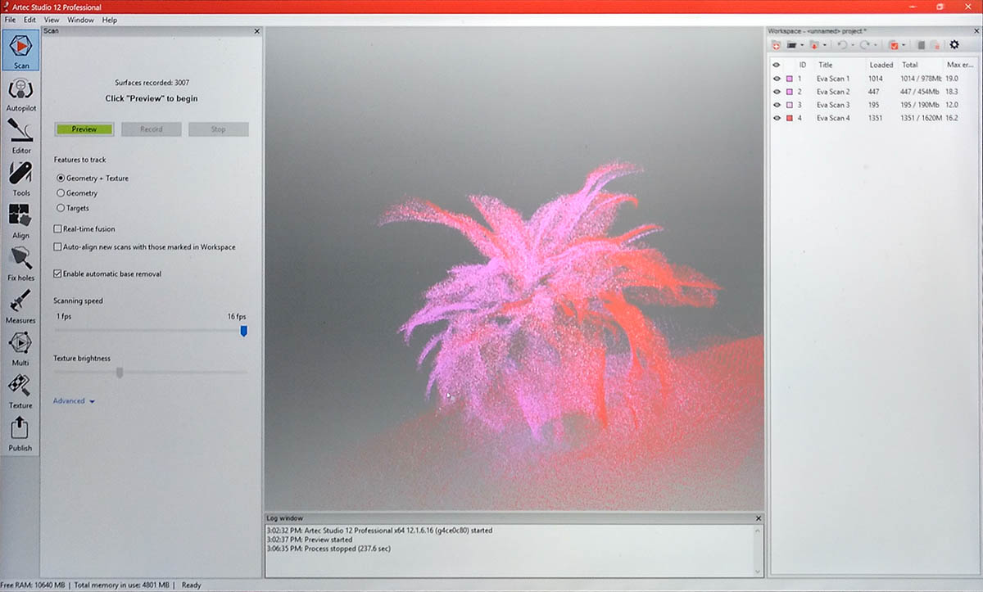983x592 pixels.
Task: Enable Real-time fusion checkbox
Action: [84, 229]
